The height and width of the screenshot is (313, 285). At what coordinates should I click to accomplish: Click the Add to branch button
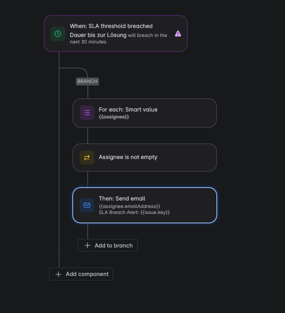click(x=108, y=245)
